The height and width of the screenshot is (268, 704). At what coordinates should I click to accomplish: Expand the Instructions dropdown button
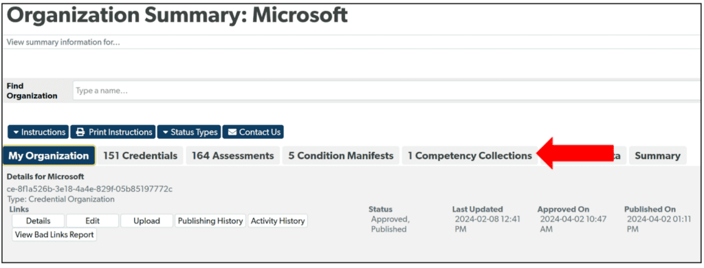38,132
